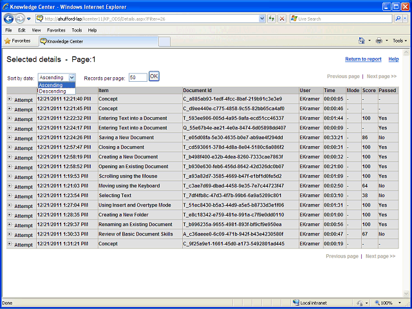This screenshot has width=412, height=309.
Task: Click the browser Forward arrow button
Action: (x=20, y=19)
